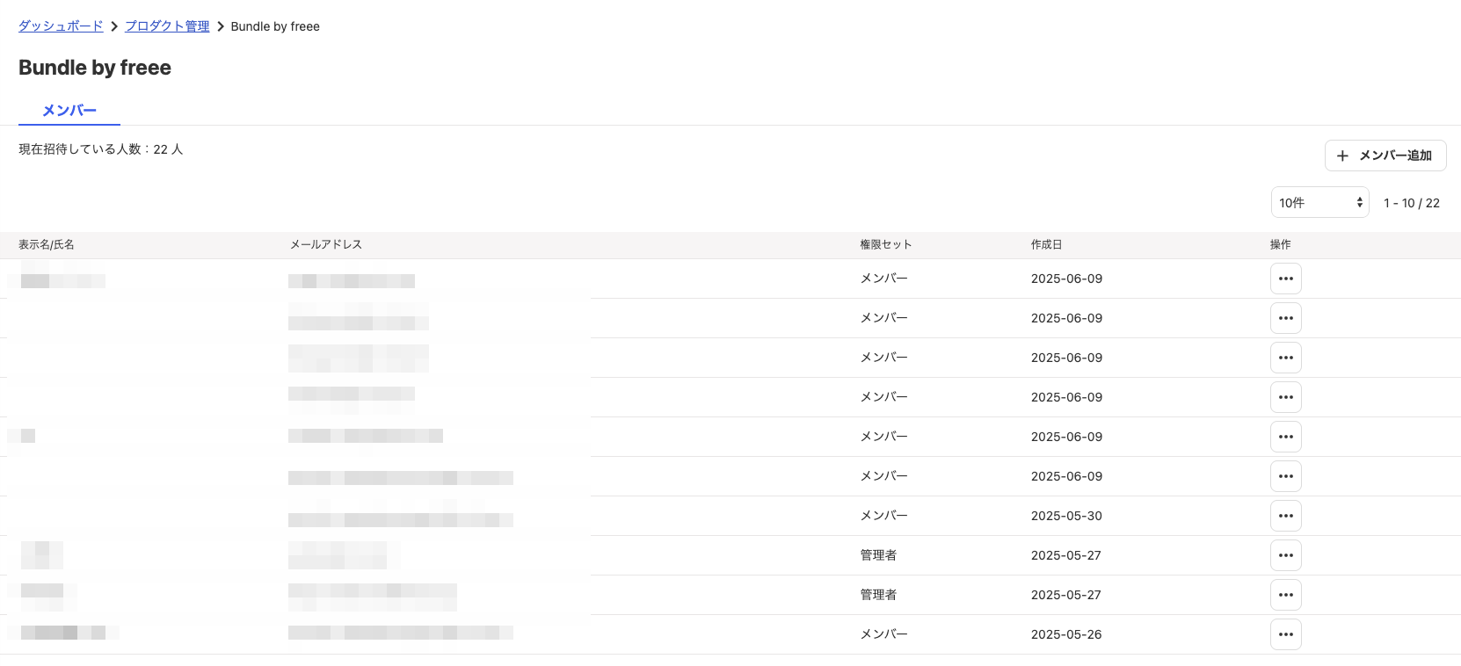Select the メンバー tab
The height and width of the screenshot is (666, 1461).
69,111
